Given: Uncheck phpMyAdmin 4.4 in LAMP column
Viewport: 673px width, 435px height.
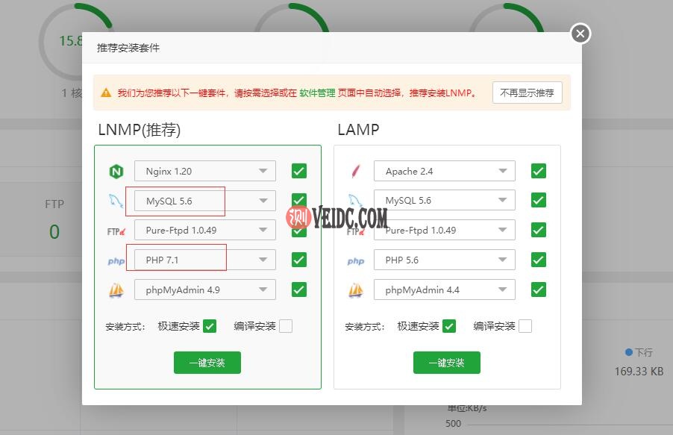Looking at the screenshot, I should pos(538,290).
